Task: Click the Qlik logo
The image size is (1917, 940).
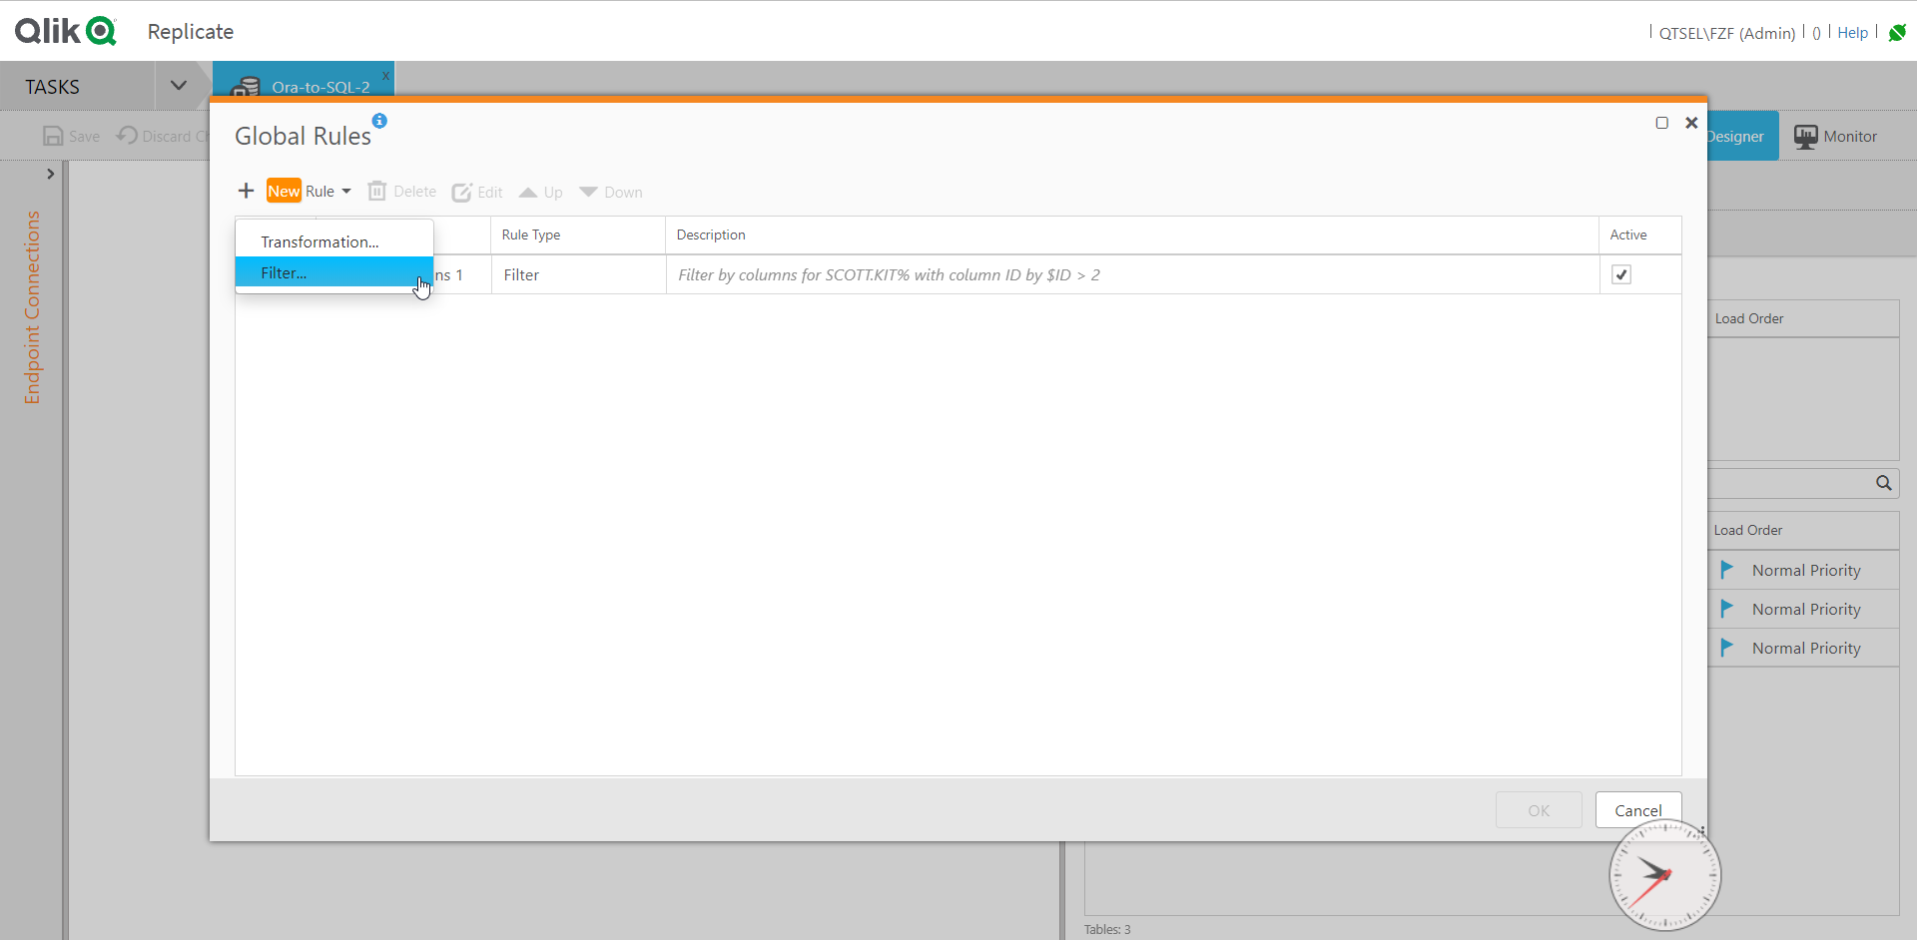Action: 66,31
